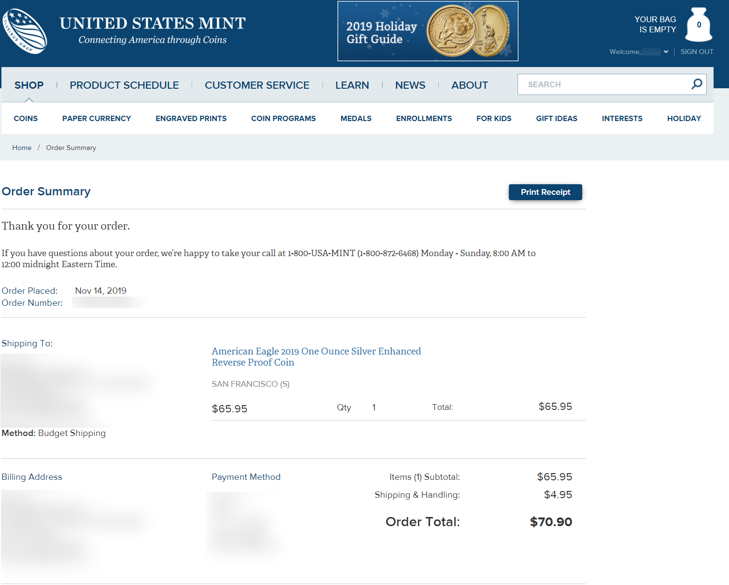Open the 2019 Holiday Gift Guide banner
Viewport: 729px width, 585px height.
pyautogui.click(x=428, y=31)
